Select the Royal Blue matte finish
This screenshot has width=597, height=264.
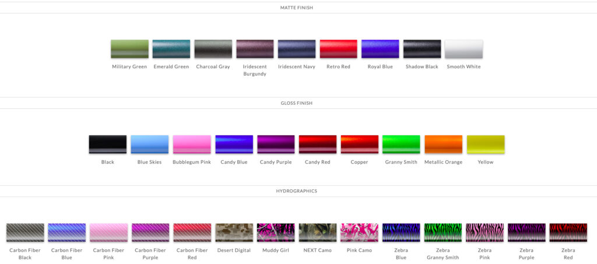click(380, 49)
